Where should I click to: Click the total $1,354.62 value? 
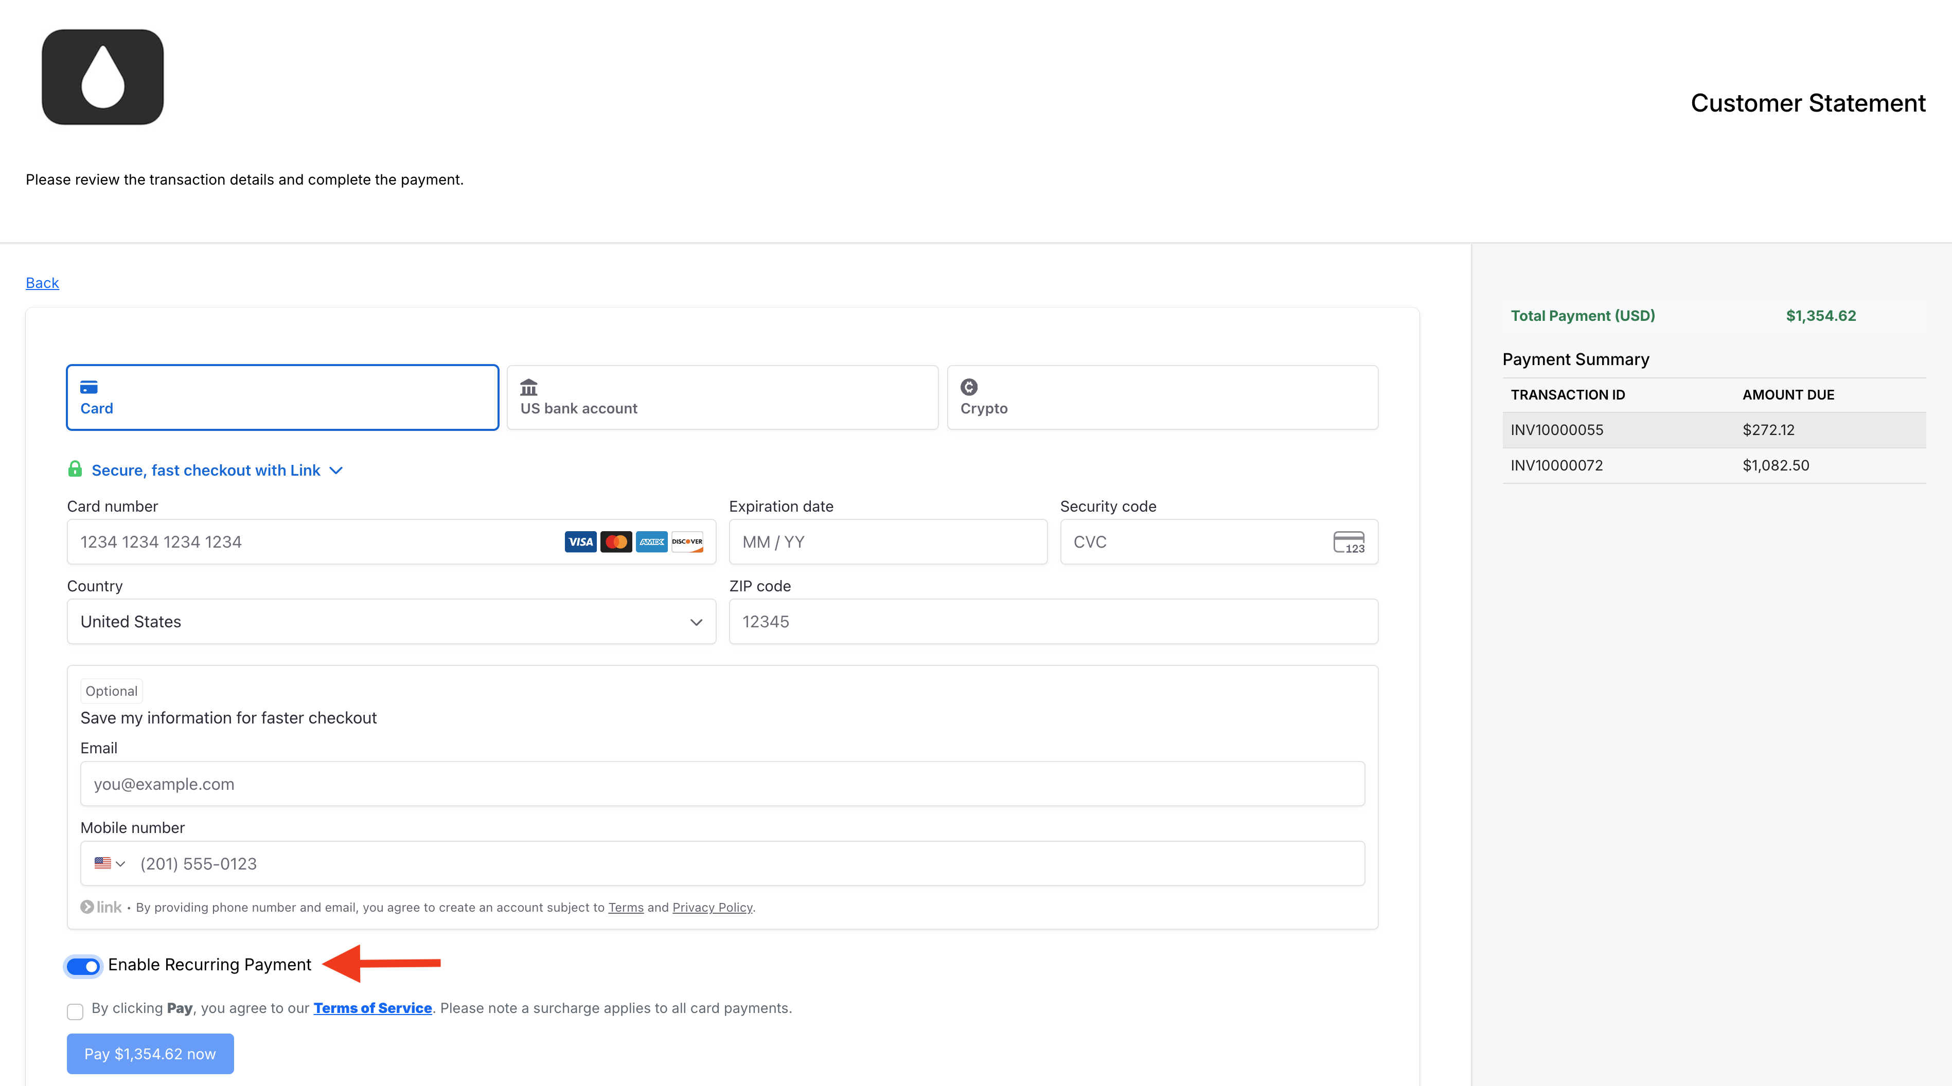[1821, 315]
